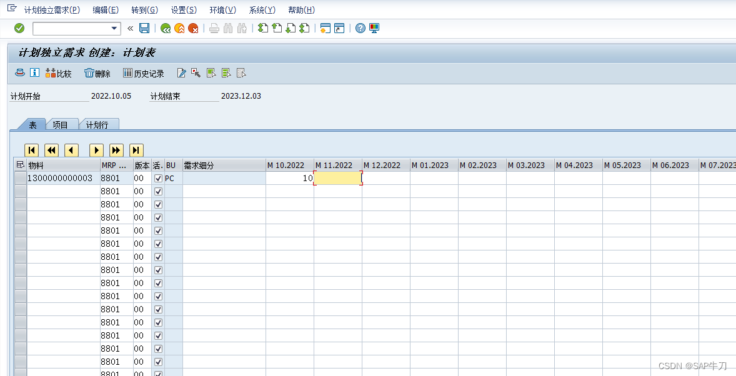Click the 删除 trash can button
This screenshot has height=376, width=736.
[x=97, y=73]
